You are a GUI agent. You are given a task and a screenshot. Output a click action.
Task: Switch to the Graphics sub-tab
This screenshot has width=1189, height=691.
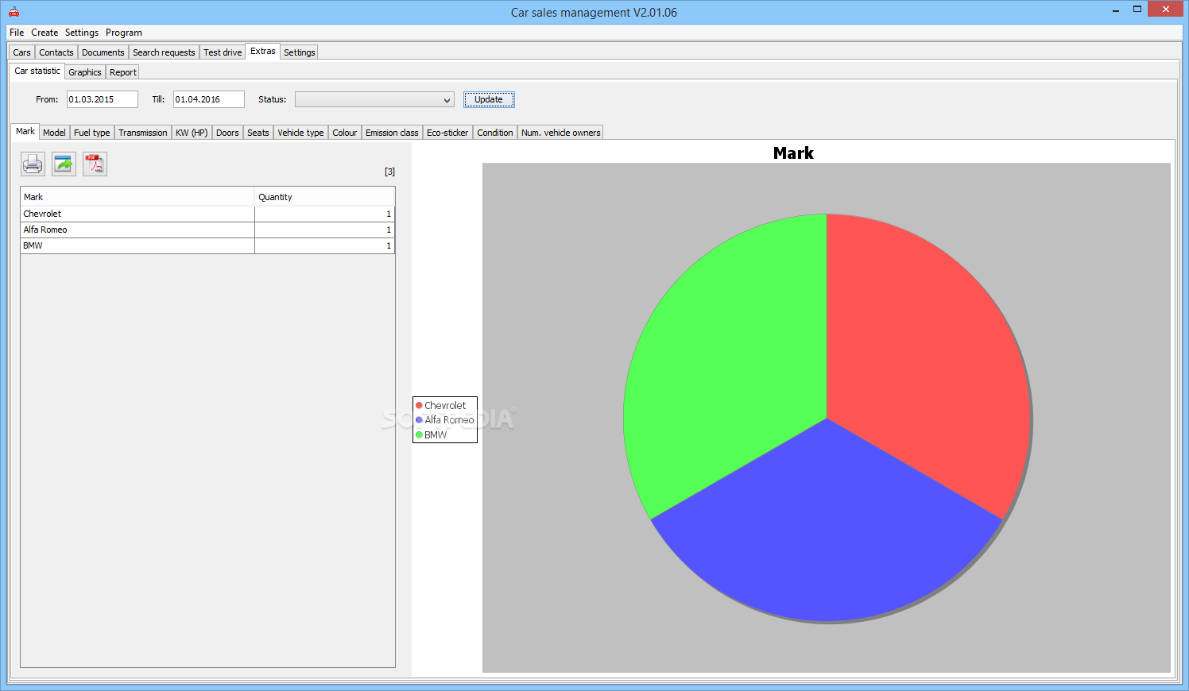click(85, 72)
